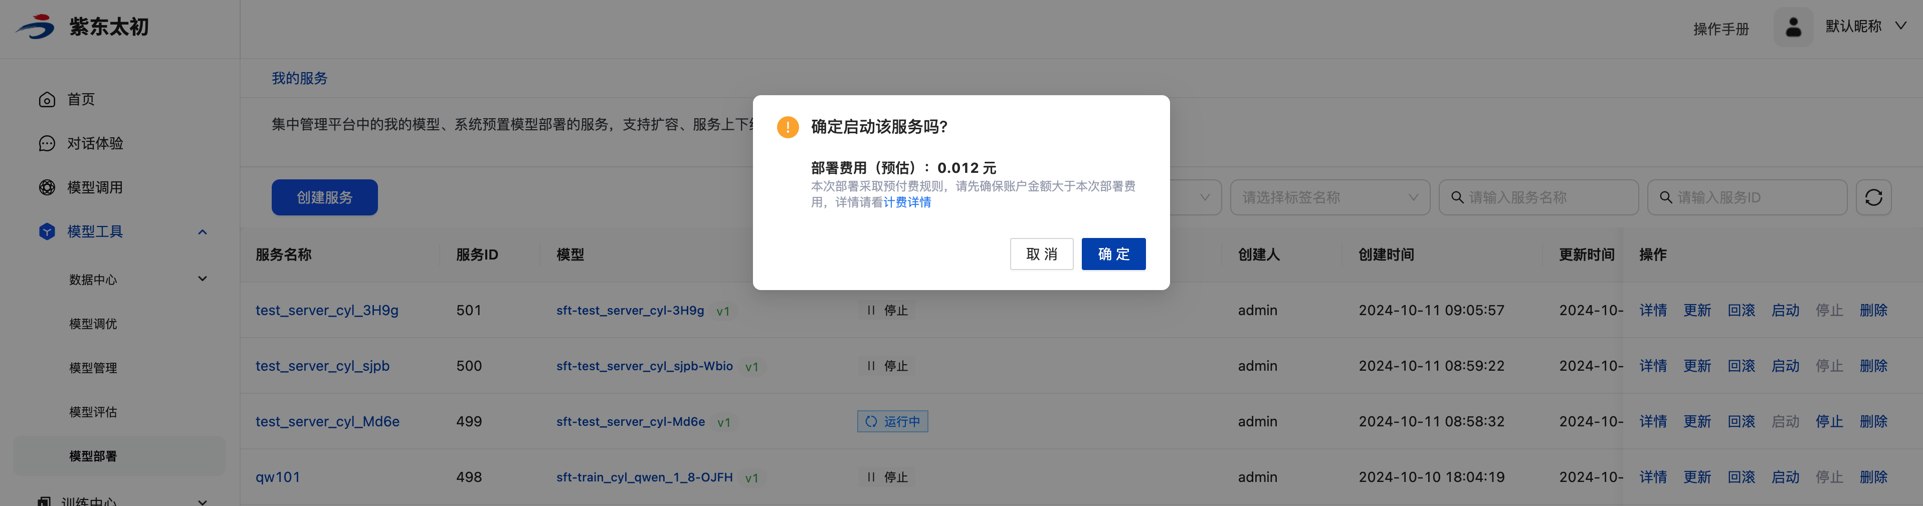Click the user avatar icon in the header

1792,28
